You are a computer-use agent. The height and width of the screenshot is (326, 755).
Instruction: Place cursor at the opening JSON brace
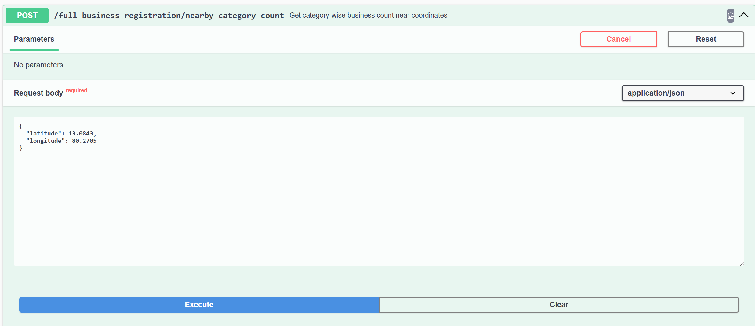[x=21, y=126]
